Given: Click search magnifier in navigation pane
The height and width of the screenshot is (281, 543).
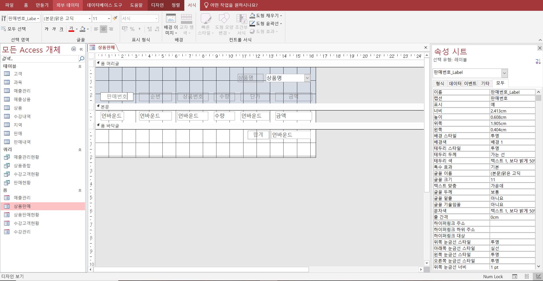Looking at the screenshot, I should click(x=81, y=59).
